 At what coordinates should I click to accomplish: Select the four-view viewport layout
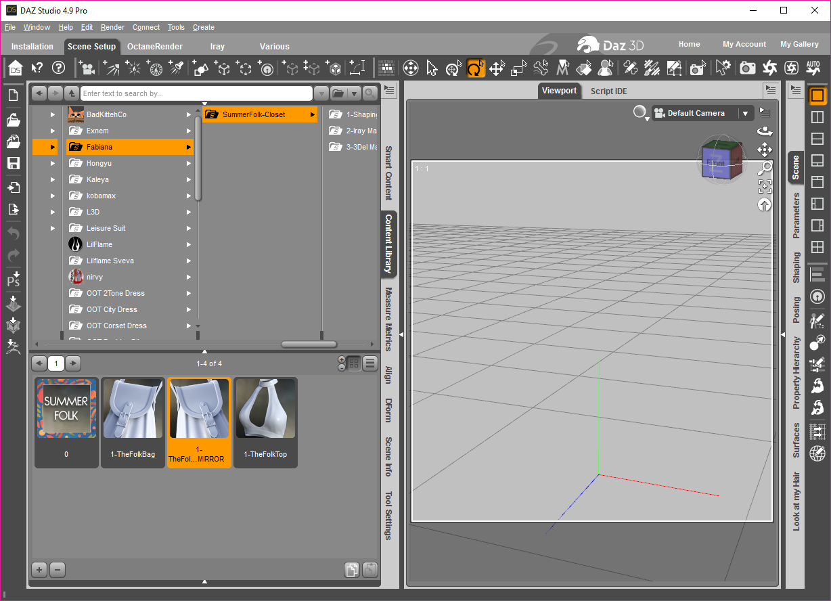(817, 247)
